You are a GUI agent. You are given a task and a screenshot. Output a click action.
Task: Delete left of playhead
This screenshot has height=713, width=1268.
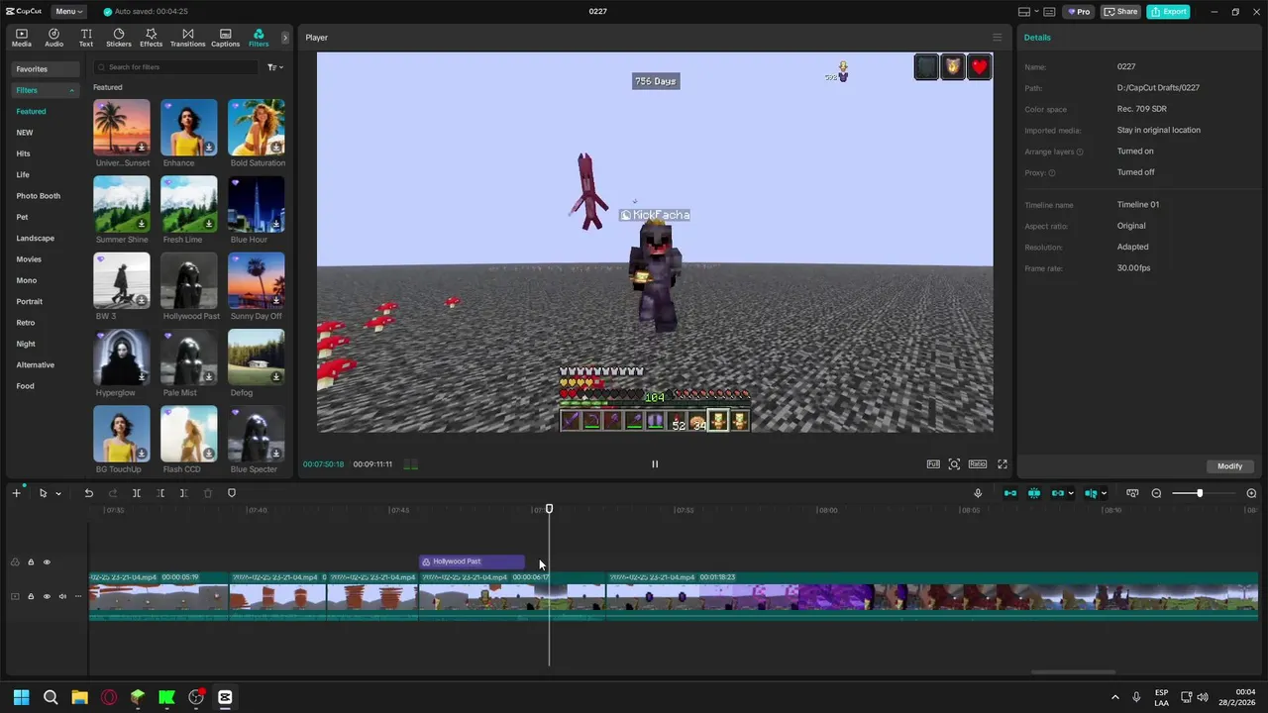tap(160, 493)
